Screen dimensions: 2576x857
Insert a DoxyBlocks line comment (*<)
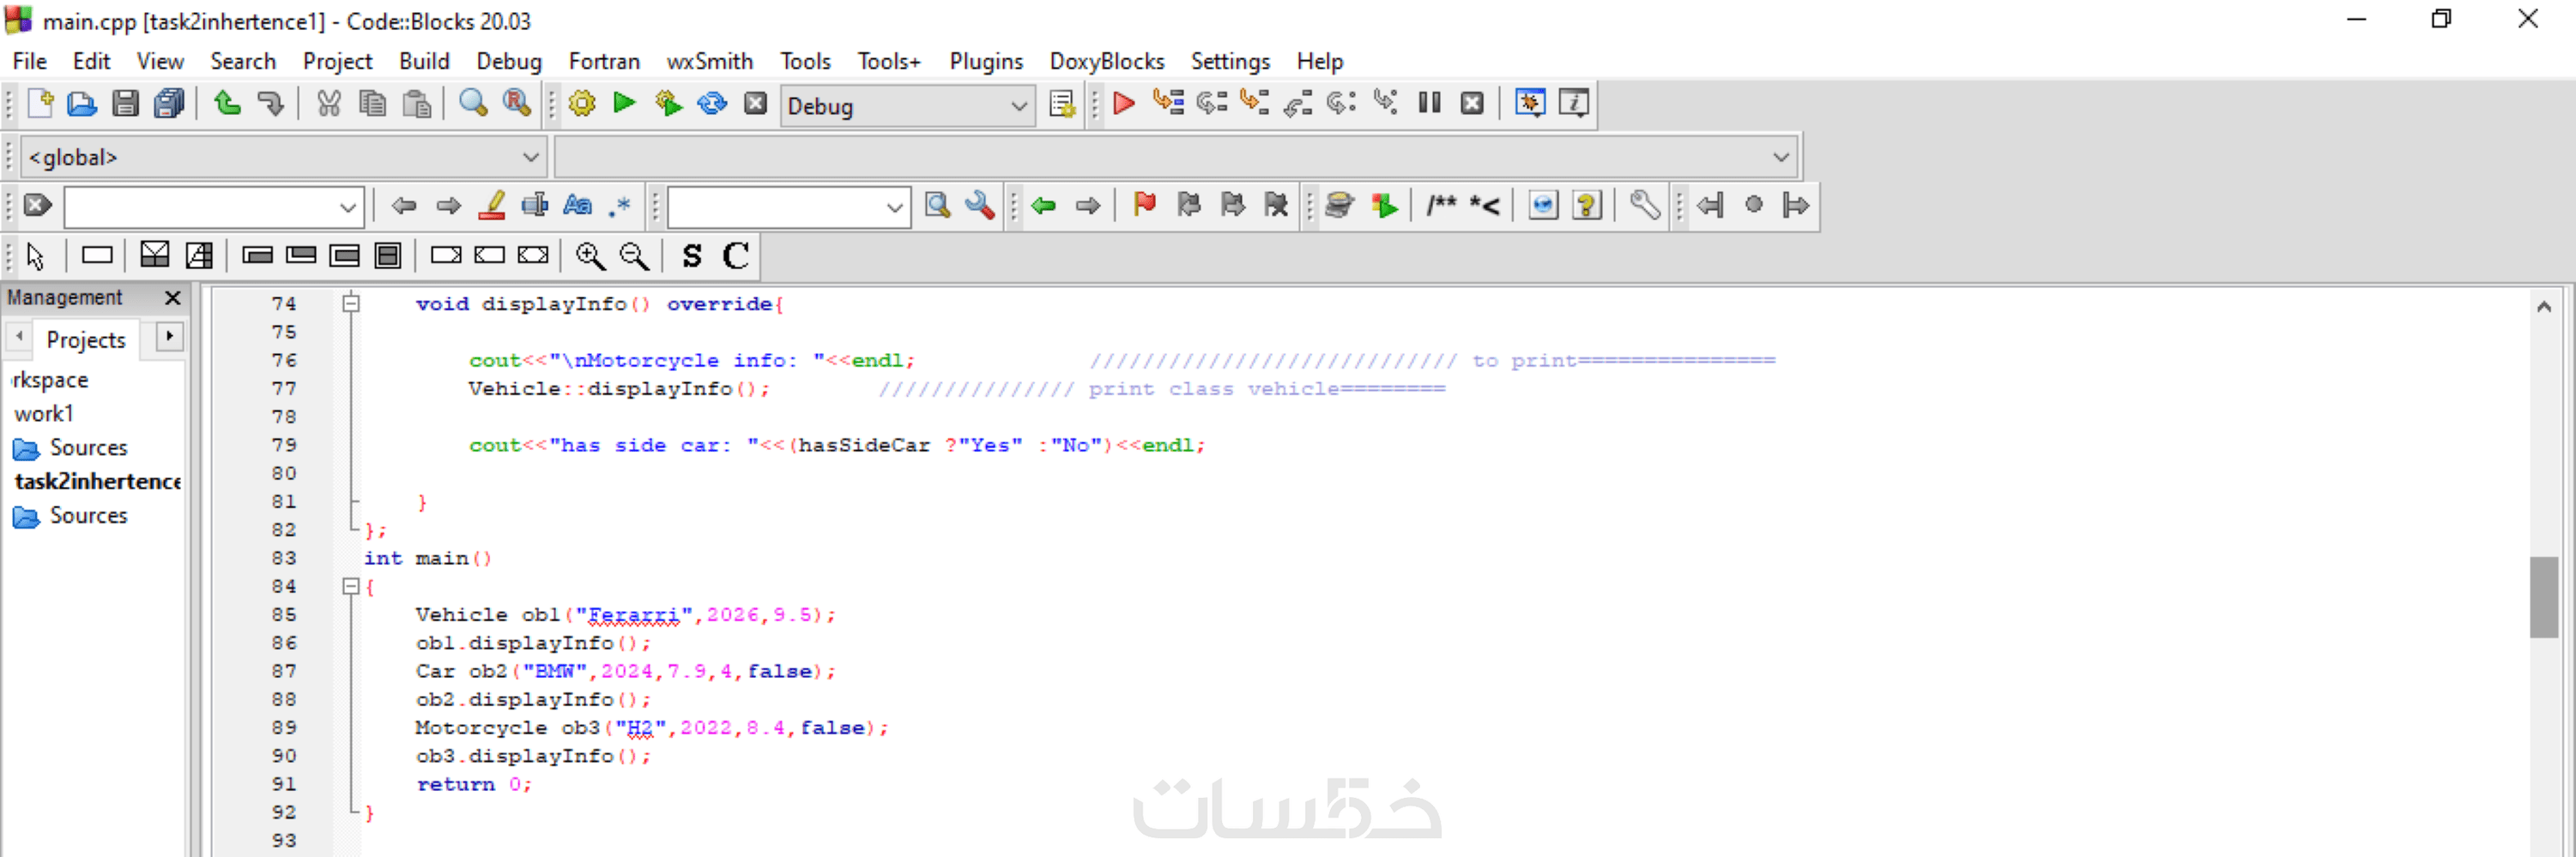1485,206
